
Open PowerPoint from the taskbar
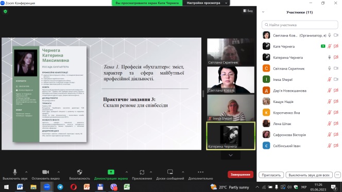tap(87, 187)
